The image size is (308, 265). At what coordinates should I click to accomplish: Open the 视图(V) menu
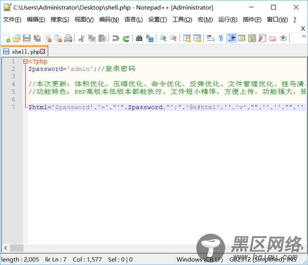pos(84,19)
